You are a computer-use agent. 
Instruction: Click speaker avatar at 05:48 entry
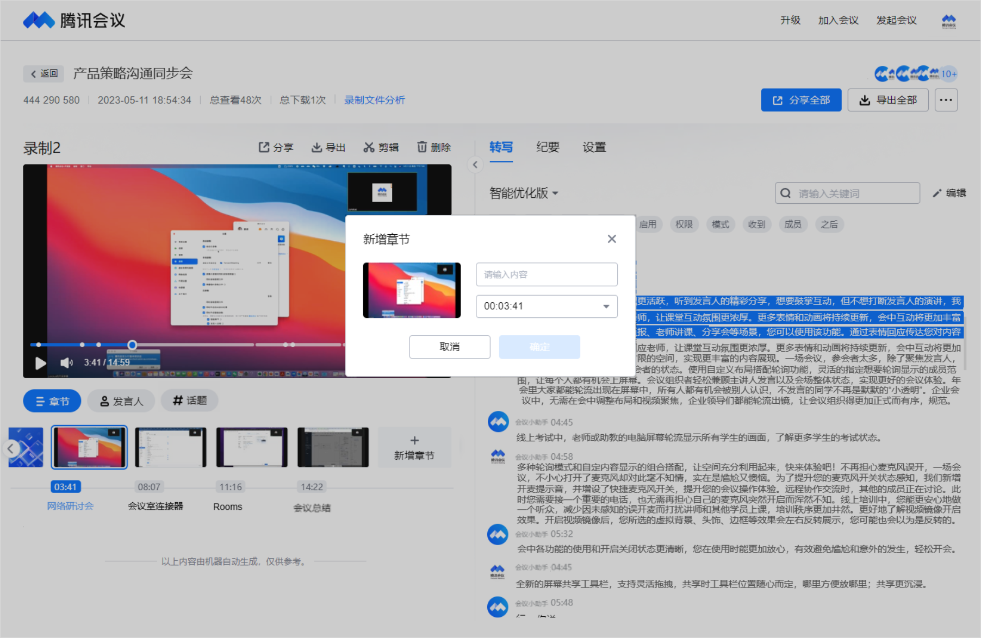(498, 607)
